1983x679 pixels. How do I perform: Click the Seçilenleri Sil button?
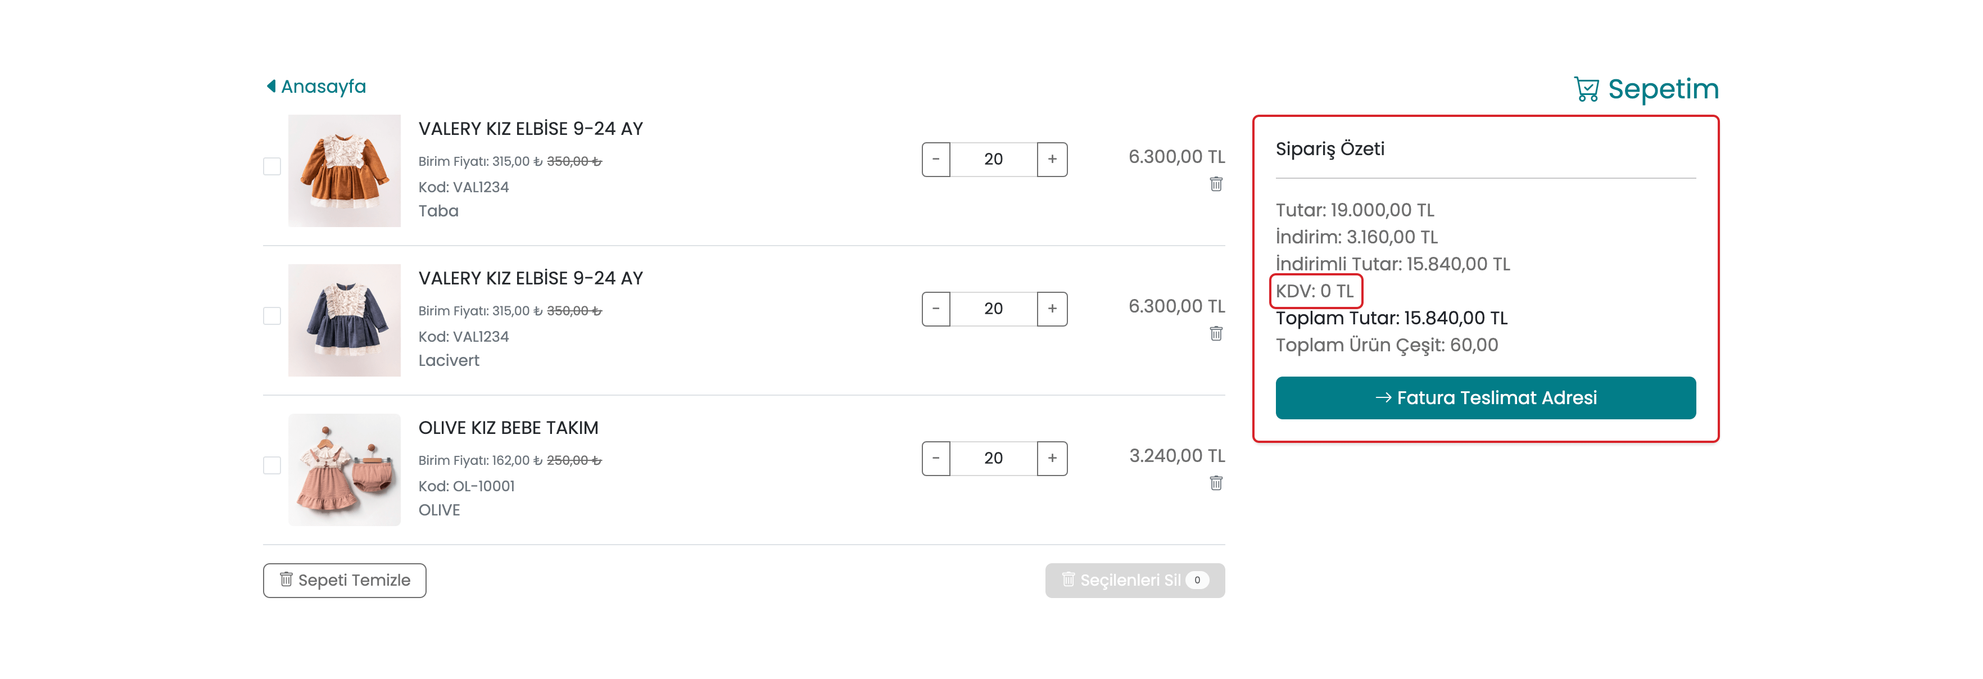click(x=1134, y=581)
